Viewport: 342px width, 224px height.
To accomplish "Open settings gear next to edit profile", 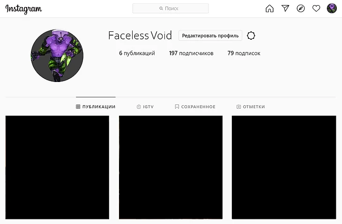I will pos(251,36).
